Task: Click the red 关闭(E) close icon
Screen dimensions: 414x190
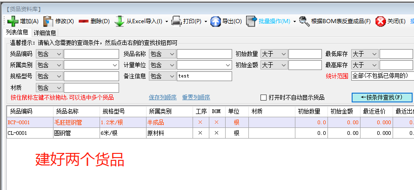Action: 381,21
